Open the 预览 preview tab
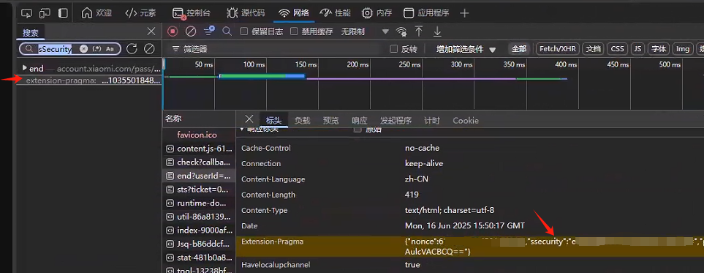The width and height of the screenshot is (704, 273). point(331,121)
